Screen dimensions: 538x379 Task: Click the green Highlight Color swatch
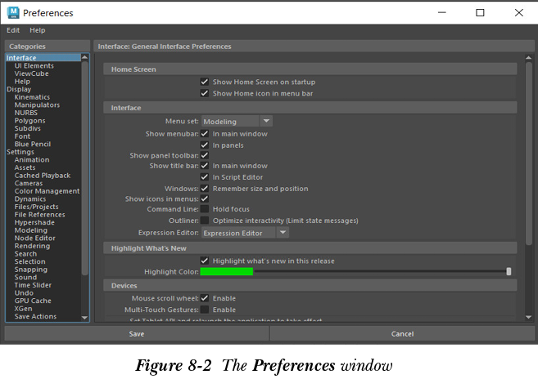click(227, 272)
